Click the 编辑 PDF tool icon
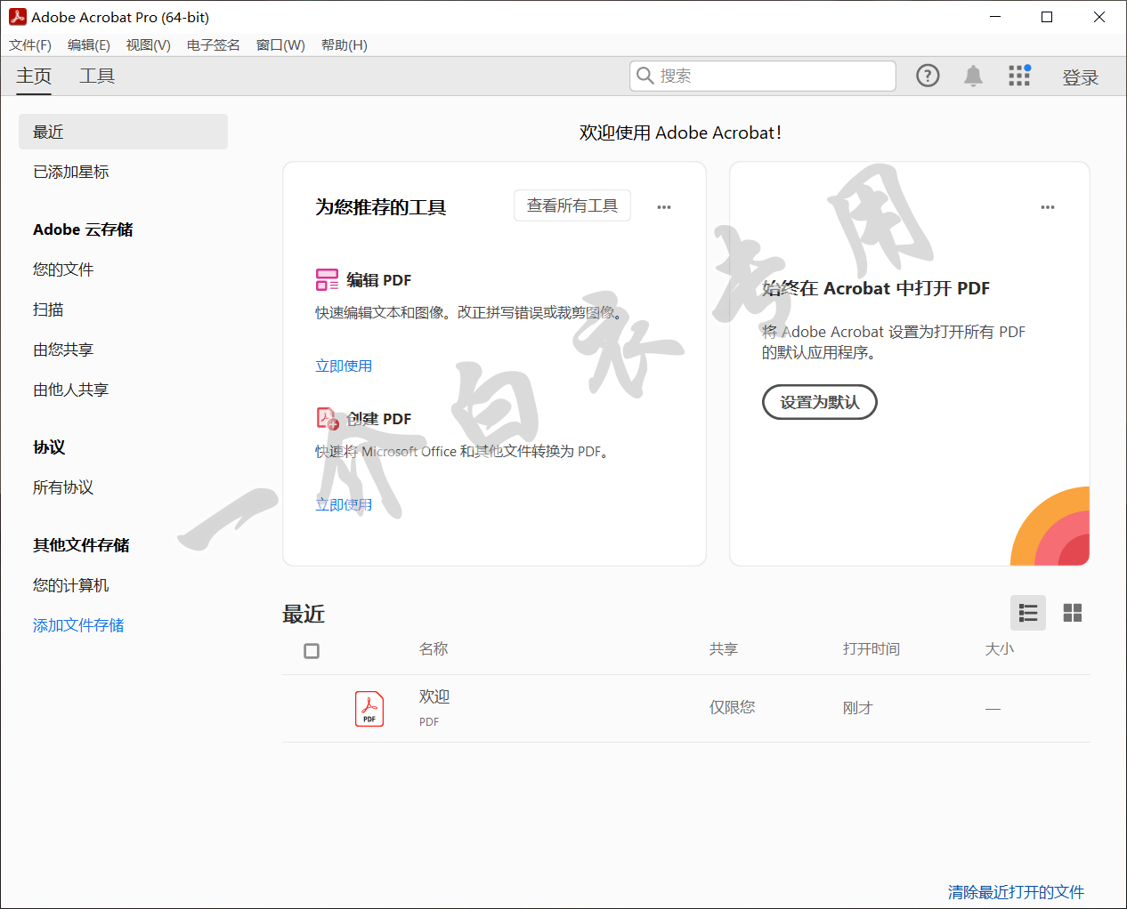 click(x=327, y=280)
